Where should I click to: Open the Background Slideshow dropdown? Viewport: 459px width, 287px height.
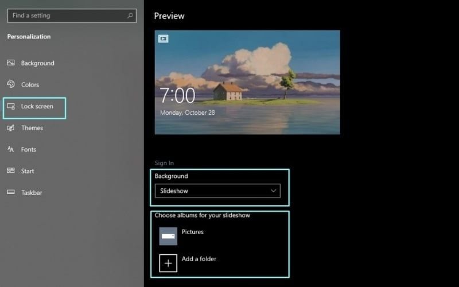[217, 191]
